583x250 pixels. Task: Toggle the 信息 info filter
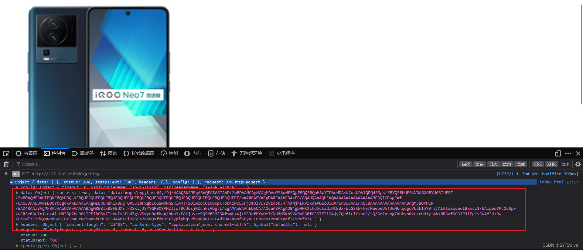click(x=507, y=164)
